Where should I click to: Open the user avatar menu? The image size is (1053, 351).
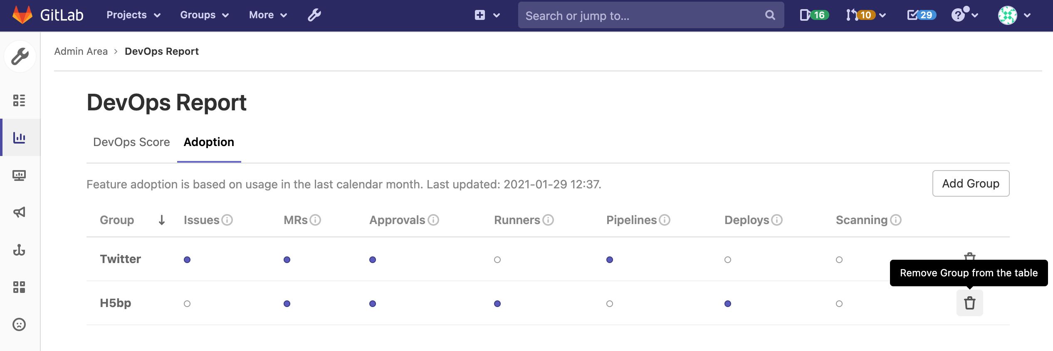coord(1013,15)
